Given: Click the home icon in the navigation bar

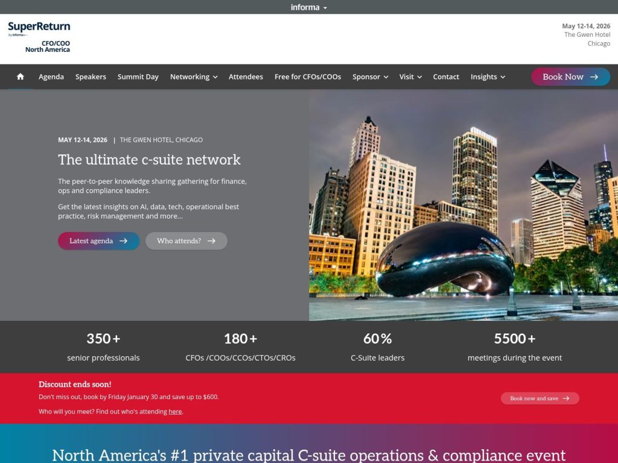Looking at the screenshot, I should pyautogui.click(x=20, y=77).
